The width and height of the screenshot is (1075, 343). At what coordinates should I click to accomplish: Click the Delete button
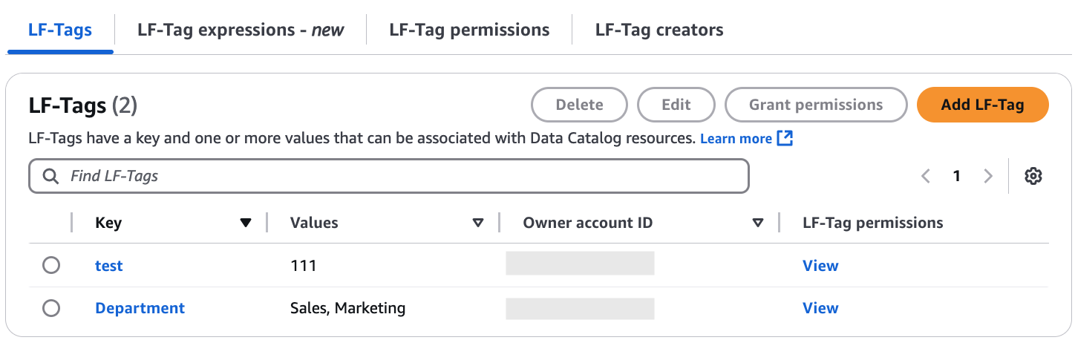point(579,105)
